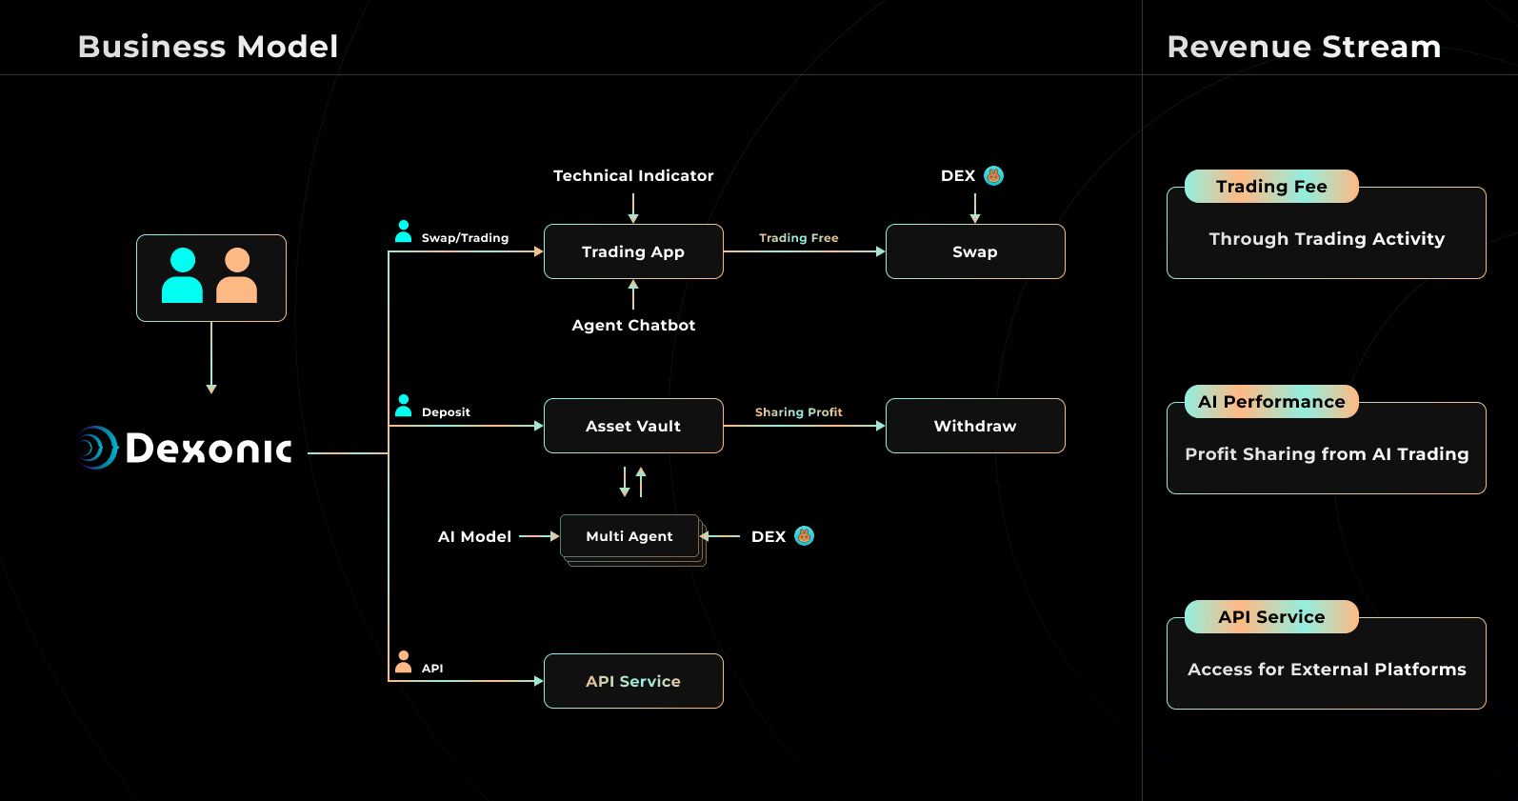This screenshot has height=801, width=1518.
Task: Click the Agent Chatbot label
Action: pyautogui.click(x=633, y=326)
